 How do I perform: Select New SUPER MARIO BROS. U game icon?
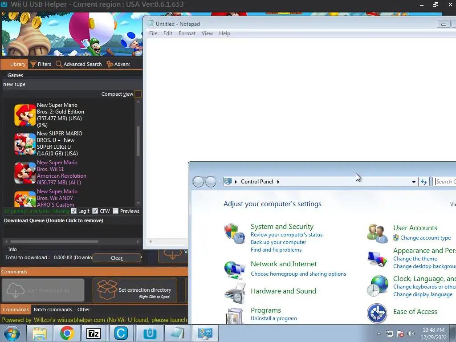[x=25, y=144]
